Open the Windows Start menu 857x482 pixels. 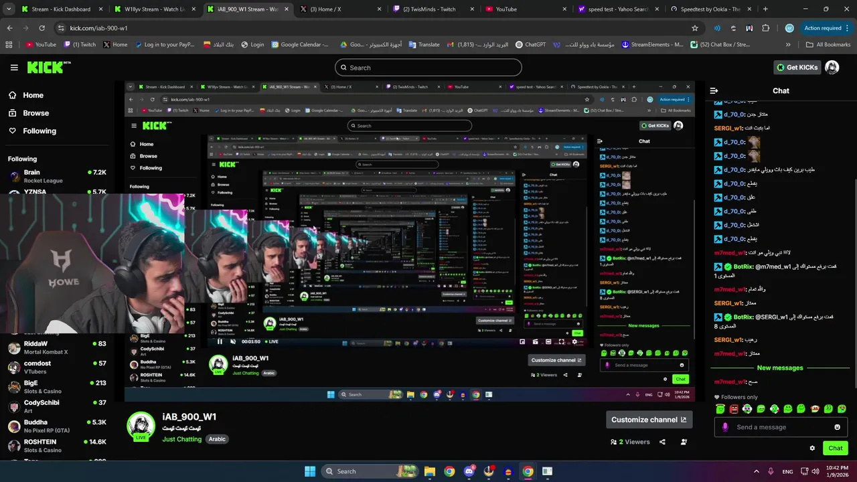[x=310, y=471]
